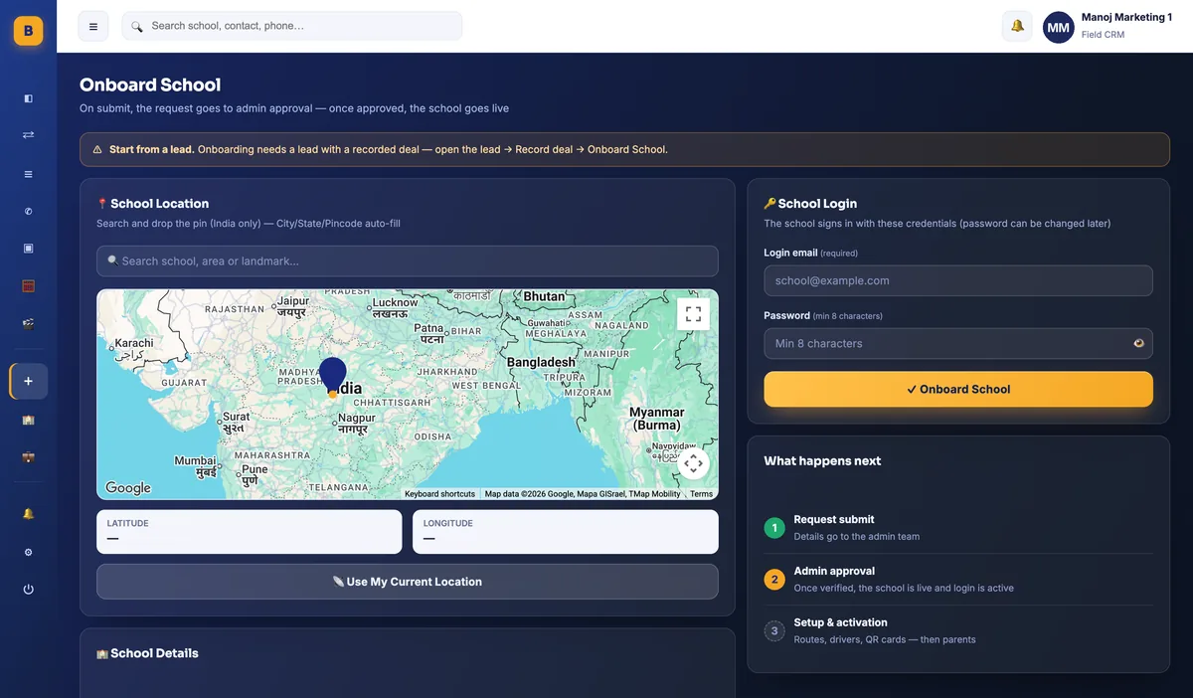The width and height of the screenshot is (1193, 698).
Task: Show password with the eye icon
Action: (x=1138, y=343)
